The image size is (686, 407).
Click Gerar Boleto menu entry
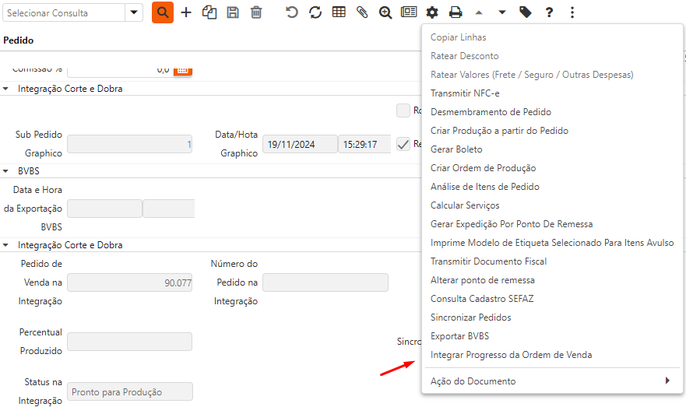pos(456,149)
